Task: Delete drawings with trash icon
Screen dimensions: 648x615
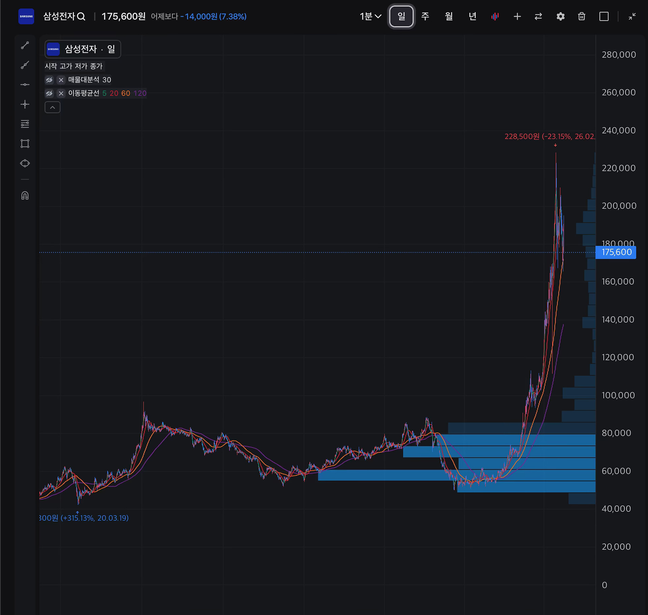Action: click(582, 17)
